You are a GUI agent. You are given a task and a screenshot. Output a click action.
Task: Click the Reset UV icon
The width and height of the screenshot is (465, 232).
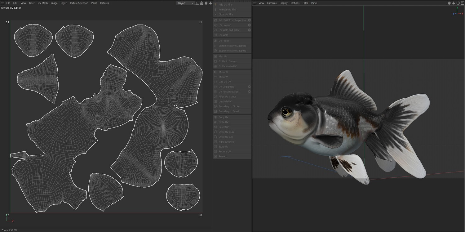(x=215, y=127)
